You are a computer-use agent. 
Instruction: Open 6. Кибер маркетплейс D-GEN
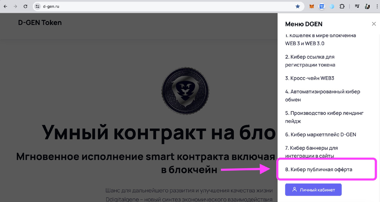[321, 134]
